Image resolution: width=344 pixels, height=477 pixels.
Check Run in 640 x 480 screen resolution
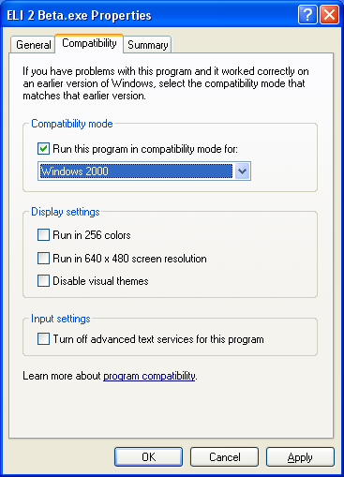pyautogui.click(x=43, y=259)
